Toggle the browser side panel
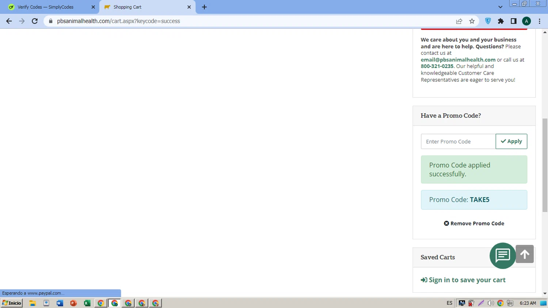The height and width of the screenshot is (308, 548). point(514,21)
